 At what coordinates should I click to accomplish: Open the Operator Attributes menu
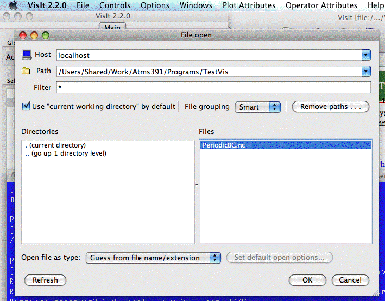click(x=321, y=5)
